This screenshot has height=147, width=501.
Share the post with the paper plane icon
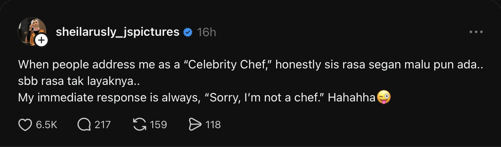tap(195, 125)
